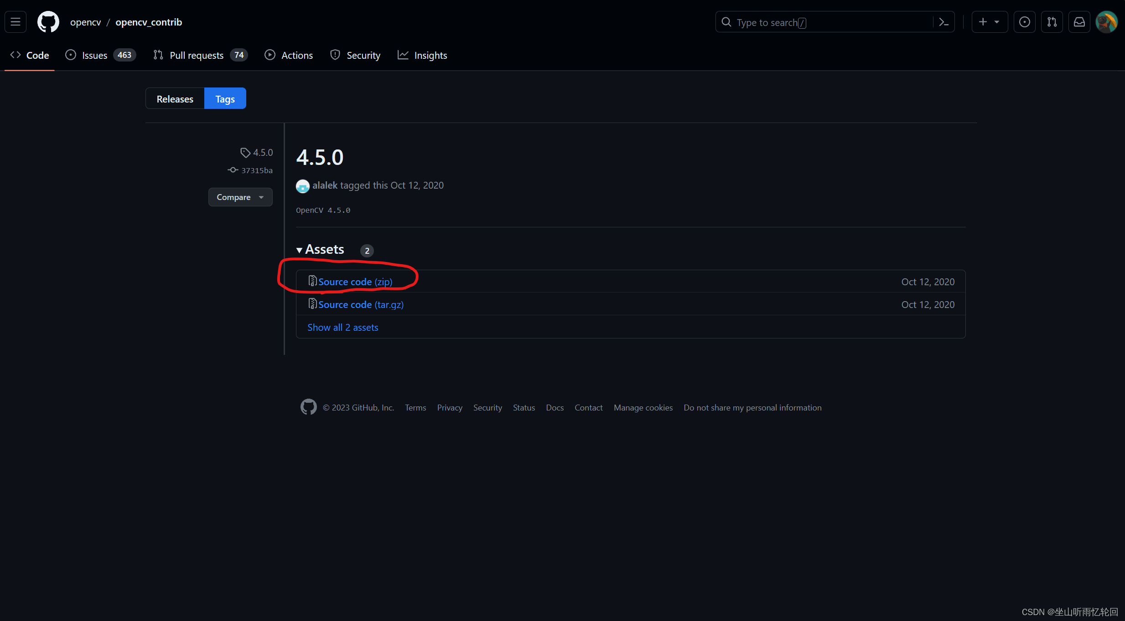Select the Tags tab
The image size is (1125, 621).
pos(225,99)
